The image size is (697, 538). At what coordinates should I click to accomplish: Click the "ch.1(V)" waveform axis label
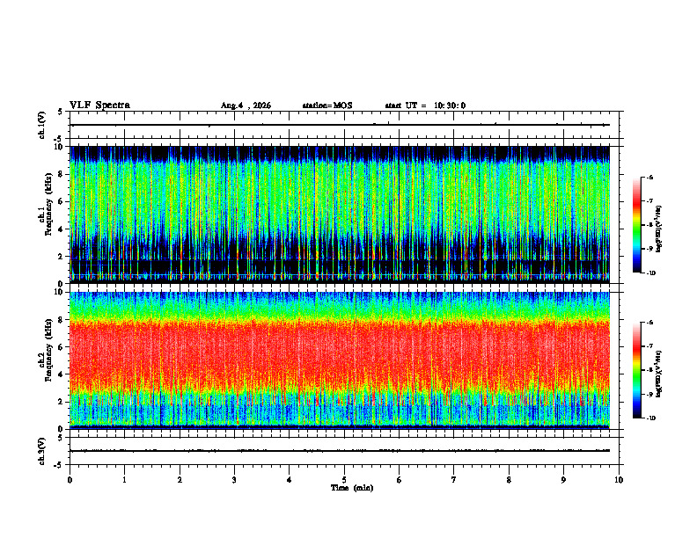pyautogui.click(x=42, y=125)
